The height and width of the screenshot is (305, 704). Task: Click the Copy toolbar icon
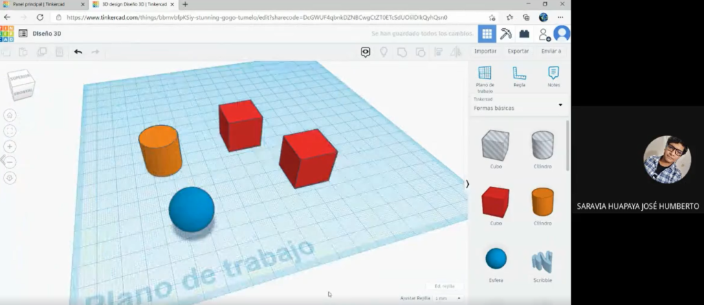[x=5, y=52]
